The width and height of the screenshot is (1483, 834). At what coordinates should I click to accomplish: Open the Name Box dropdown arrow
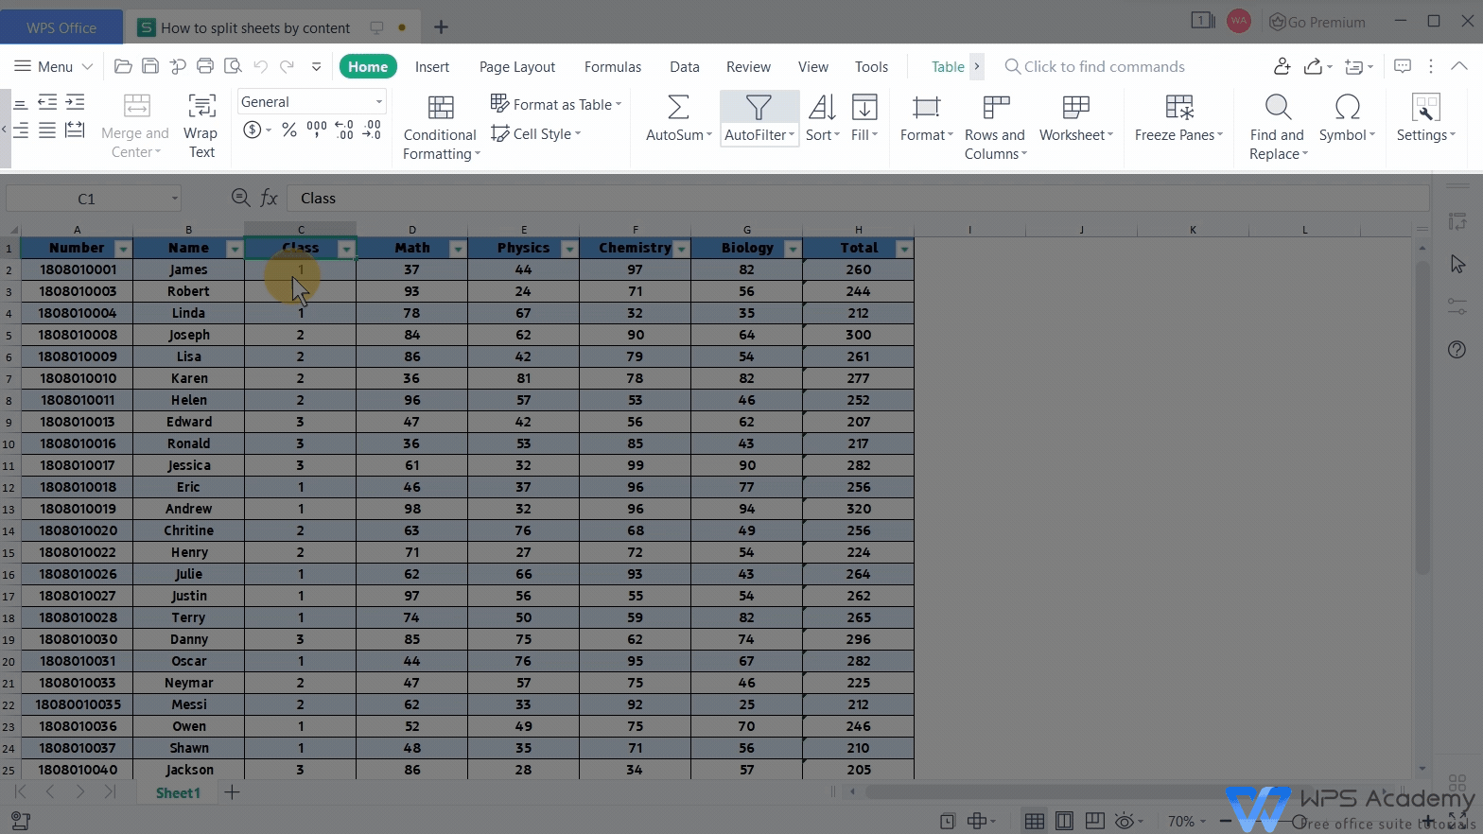175,199
